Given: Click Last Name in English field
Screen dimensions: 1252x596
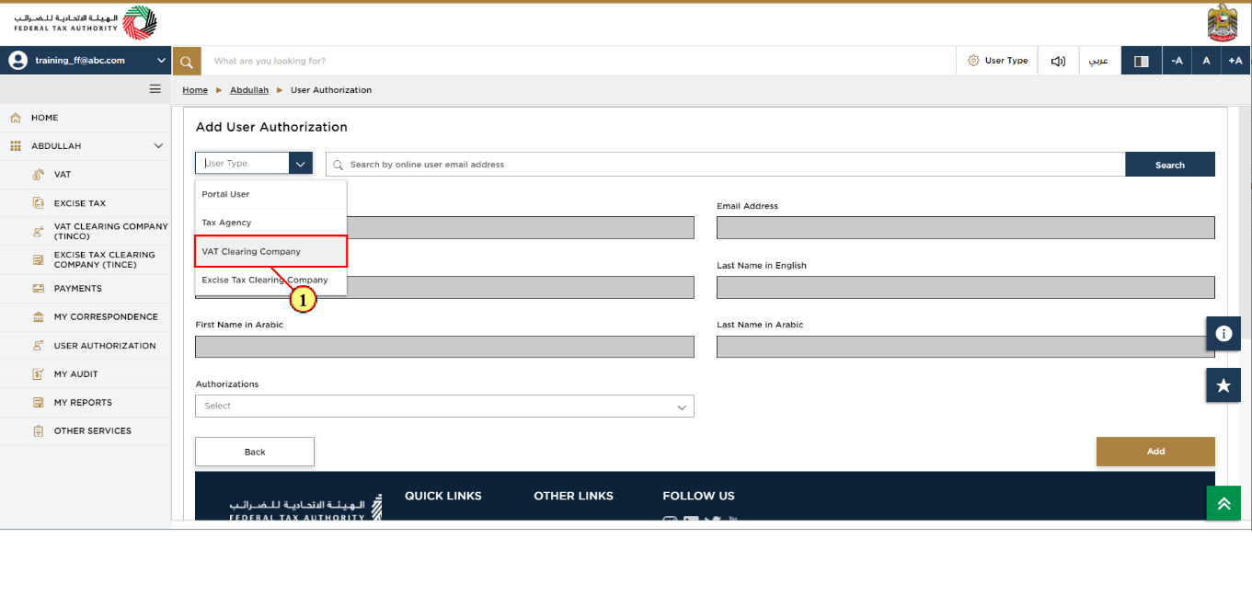Looking at the screenshot, I should [x=966, y=287].
